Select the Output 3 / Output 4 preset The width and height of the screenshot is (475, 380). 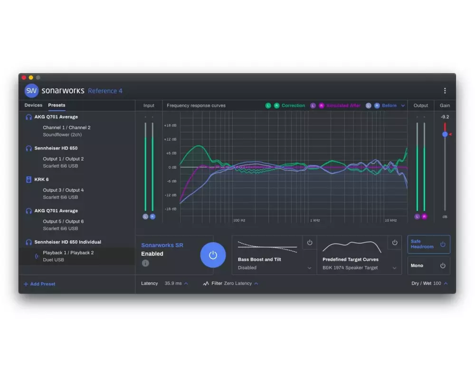point(63,190)
